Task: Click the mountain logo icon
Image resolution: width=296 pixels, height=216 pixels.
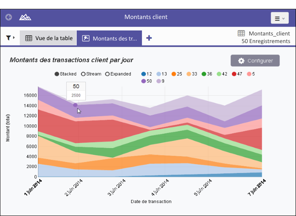Action: 25,17
